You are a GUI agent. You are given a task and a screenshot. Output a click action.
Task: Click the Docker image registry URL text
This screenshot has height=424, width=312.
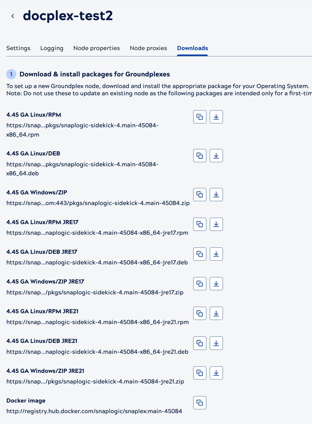[x=94, y=411]
